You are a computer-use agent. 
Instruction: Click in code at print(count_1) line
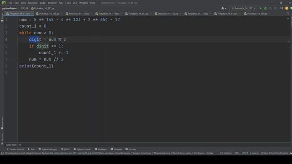point(36,66)
